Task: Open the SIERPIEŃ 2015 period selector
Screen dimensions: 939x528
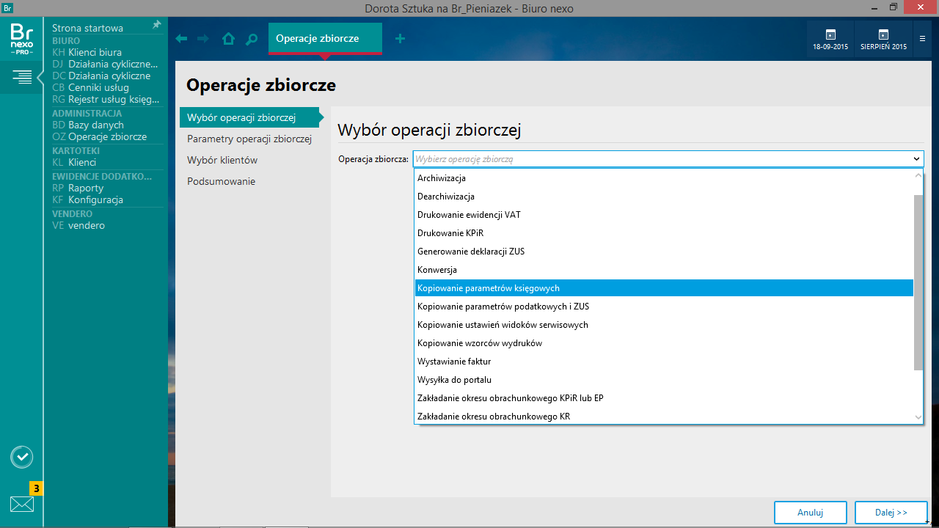Action: [883, 40]
